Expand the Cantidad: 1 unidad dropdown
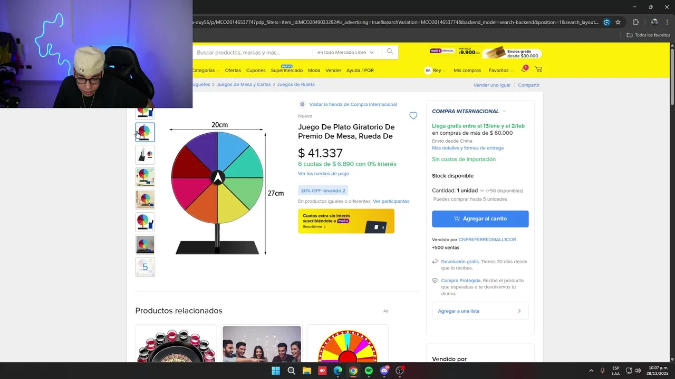This screenshot has height=379, width=675. (458, 191)
